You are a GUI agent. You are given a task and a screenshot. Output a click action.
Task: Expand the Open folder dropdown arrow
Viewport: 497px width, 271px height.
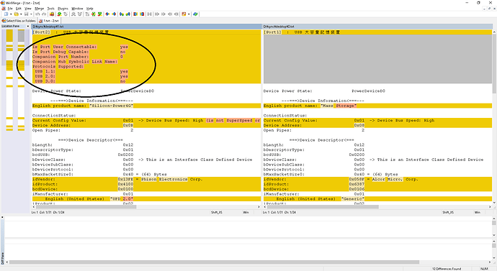coord(21,14)
